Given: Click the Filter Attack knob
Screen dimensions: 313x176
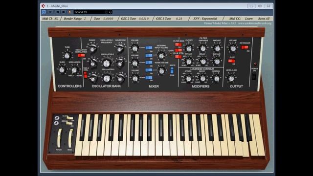Looking at the screenshot, I should 189,62.
